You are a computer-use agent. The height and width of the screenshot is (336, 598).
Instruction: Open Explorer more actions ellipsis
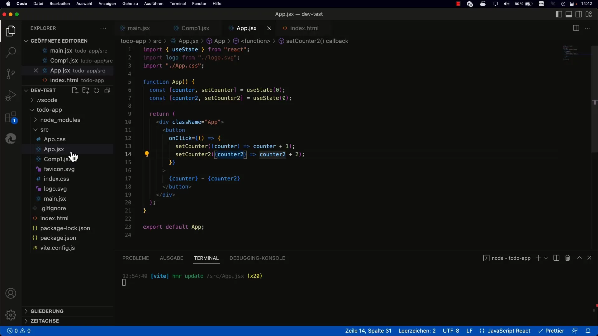103,28
